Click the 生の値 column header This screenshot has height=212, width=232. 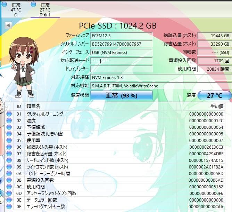point(217,107)
